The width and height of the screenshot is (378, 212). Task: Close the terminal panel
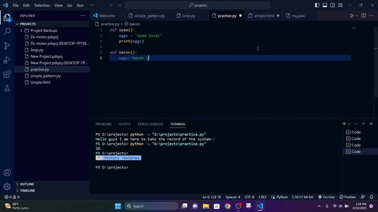[x=372, y=124]
